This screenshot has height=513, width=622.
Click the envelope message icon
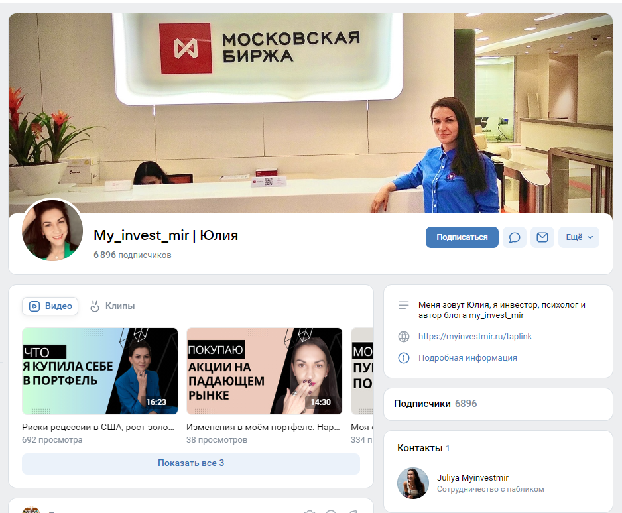[542, 237]
